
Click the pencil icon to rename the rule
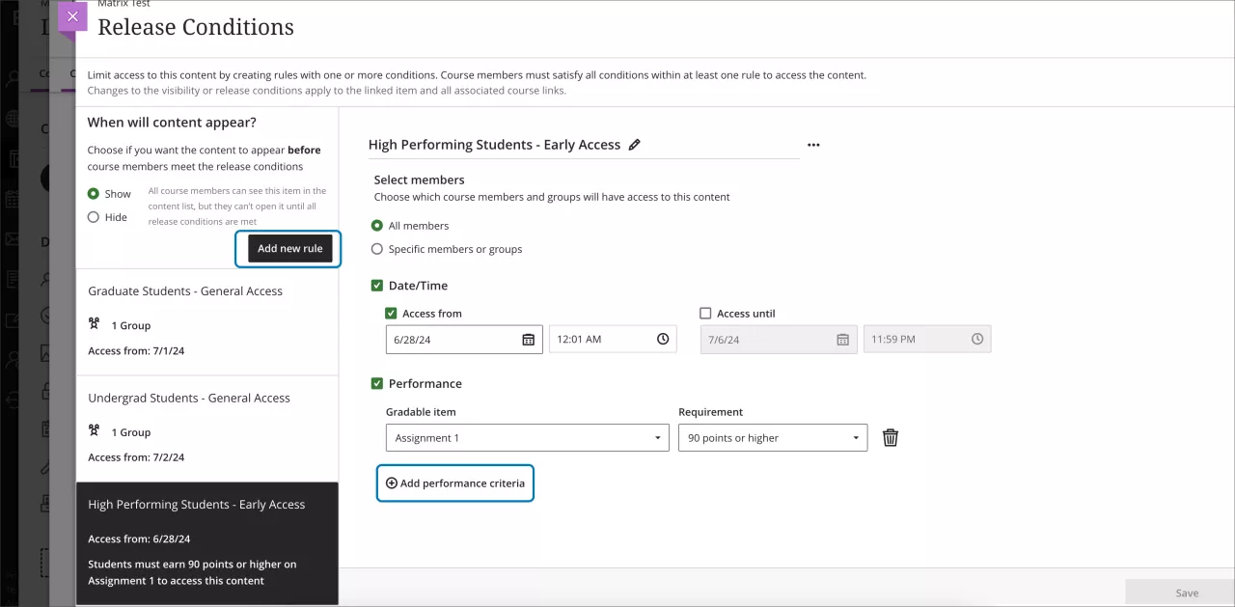point(635,144)
